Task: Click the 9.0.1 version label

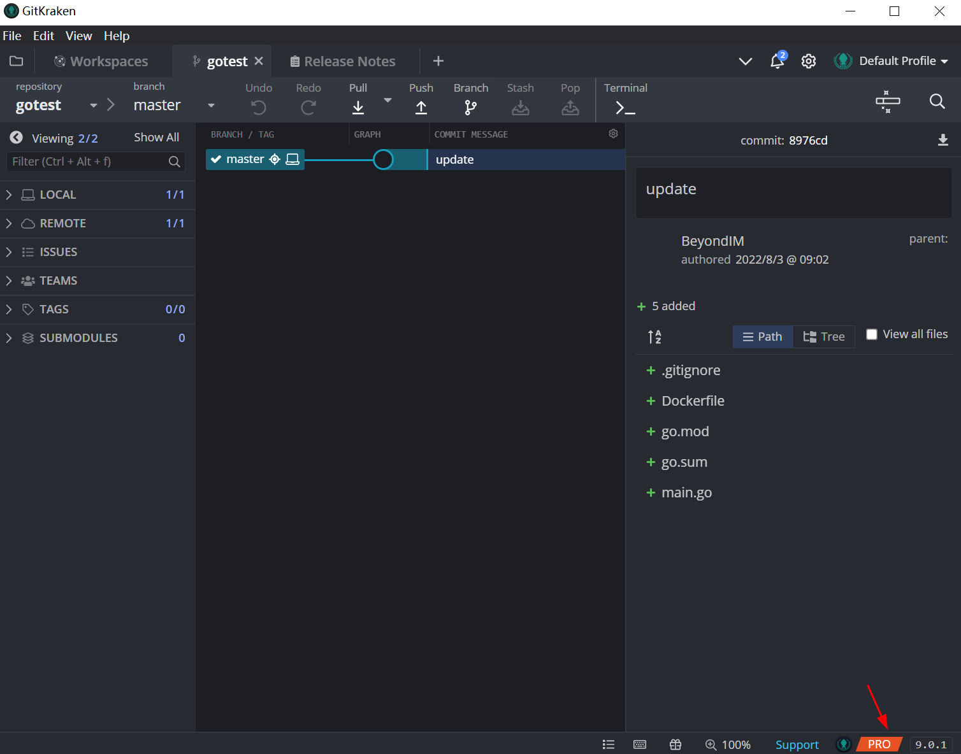Action: click(931, 744)
